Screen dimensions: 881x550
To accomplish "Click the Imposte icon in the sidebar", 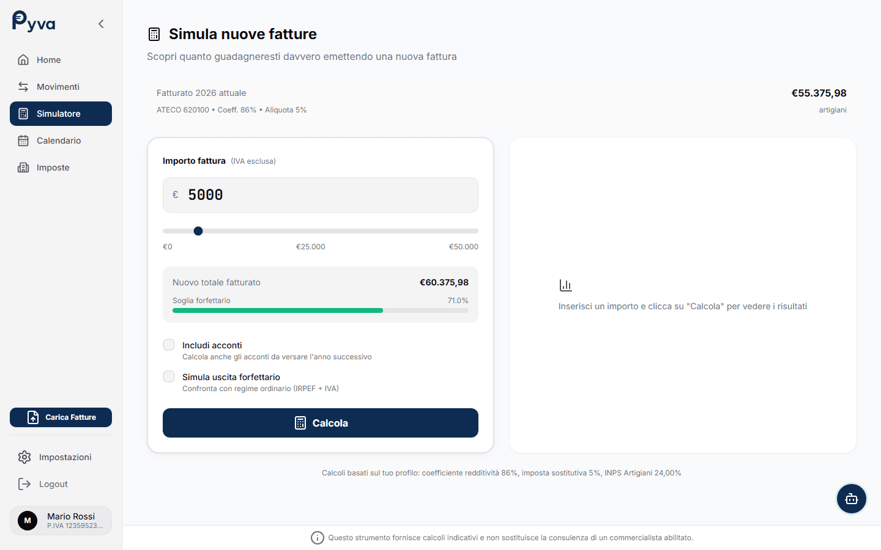I will (x=23, y=167).
